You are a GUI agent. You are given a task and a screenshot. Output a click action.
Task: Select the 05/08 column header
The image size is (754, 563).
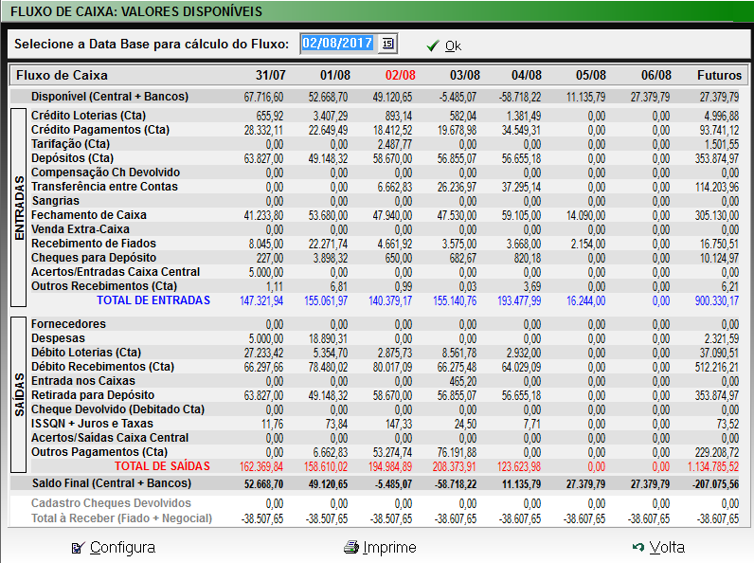click(591, 76)
